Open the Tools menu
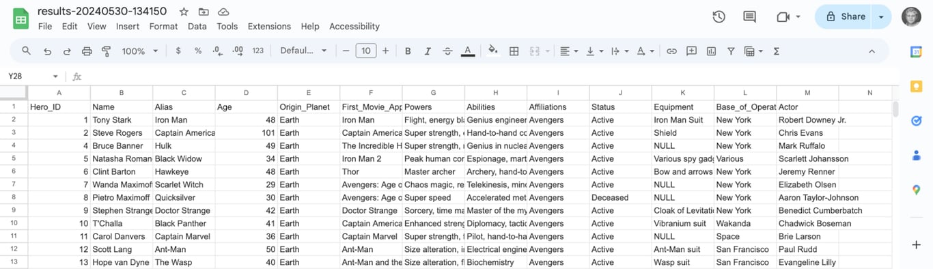 pyautogui.click(x=227, y=26)
